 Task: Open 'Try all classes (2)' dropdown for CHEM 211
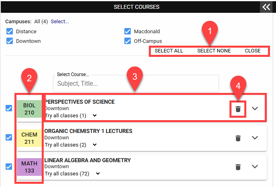click(71, 145)
